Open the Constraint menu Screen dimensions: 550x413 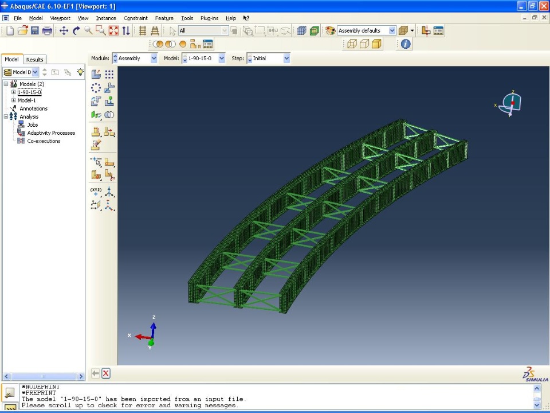(x=135, y=18)
